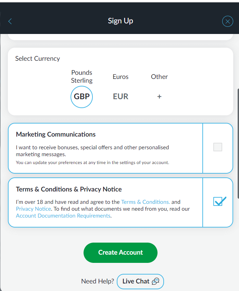Click the Sign Up header title

[x=121, y=21]
